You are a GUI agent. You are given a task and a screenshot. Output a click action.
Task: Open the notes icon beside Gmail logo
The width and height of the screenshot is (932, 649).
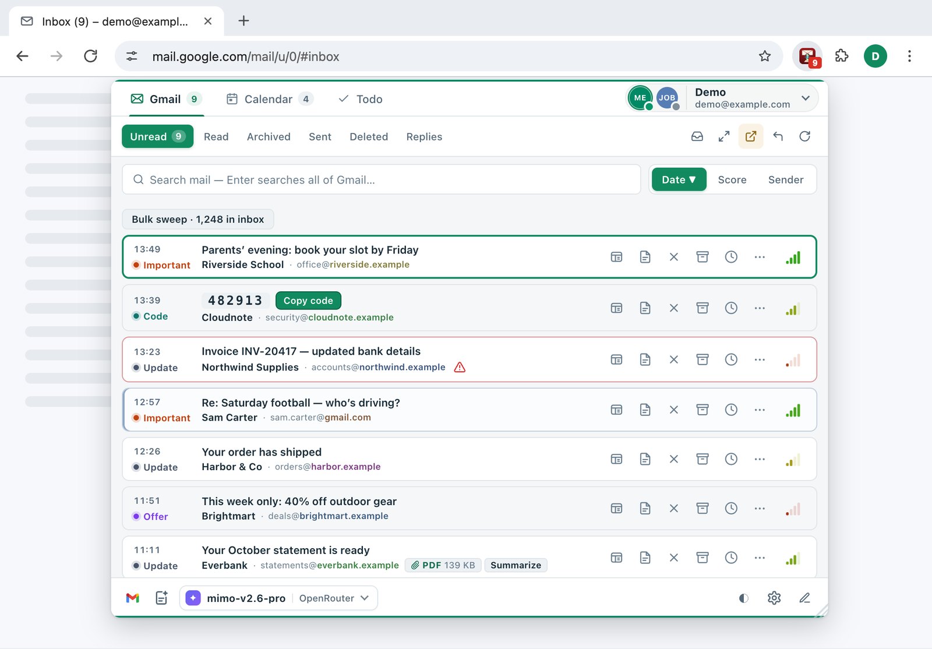coord(161,598)
